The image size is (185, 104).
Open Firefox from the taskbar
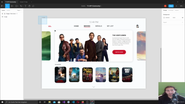83,102
